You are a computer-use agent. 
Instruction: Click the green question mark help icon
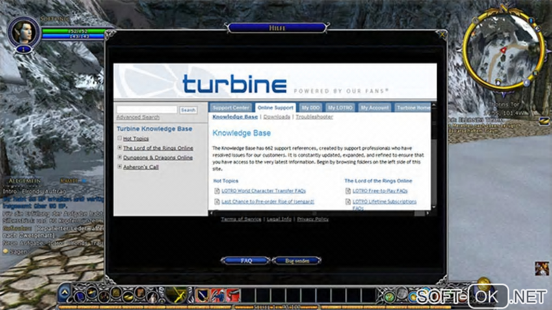tap(389, 298)
